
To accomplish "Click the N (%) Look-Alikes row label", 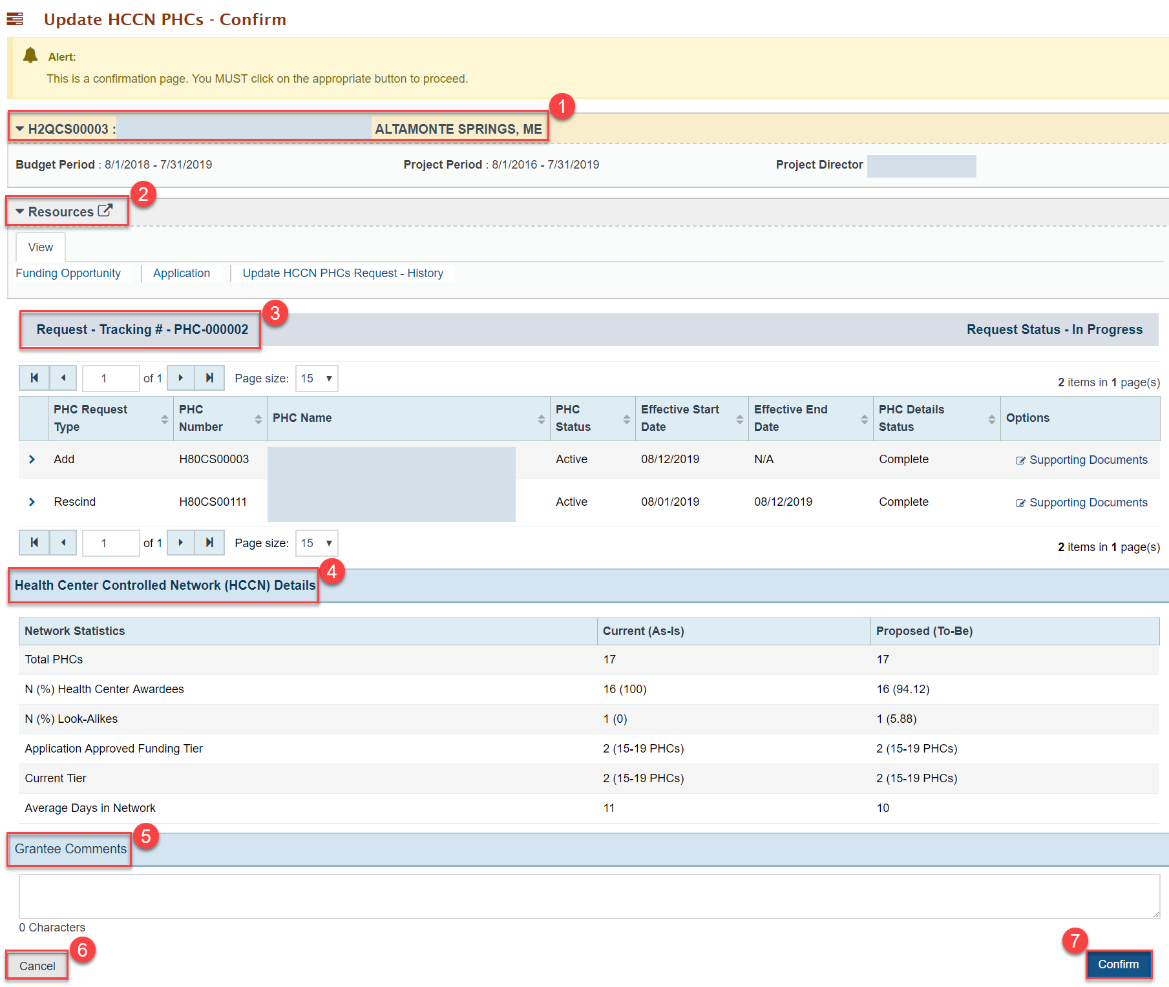I will 71,719.
